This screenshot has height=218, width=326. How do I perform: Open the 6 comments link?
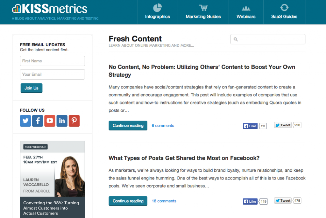click(x=163, y=125)
